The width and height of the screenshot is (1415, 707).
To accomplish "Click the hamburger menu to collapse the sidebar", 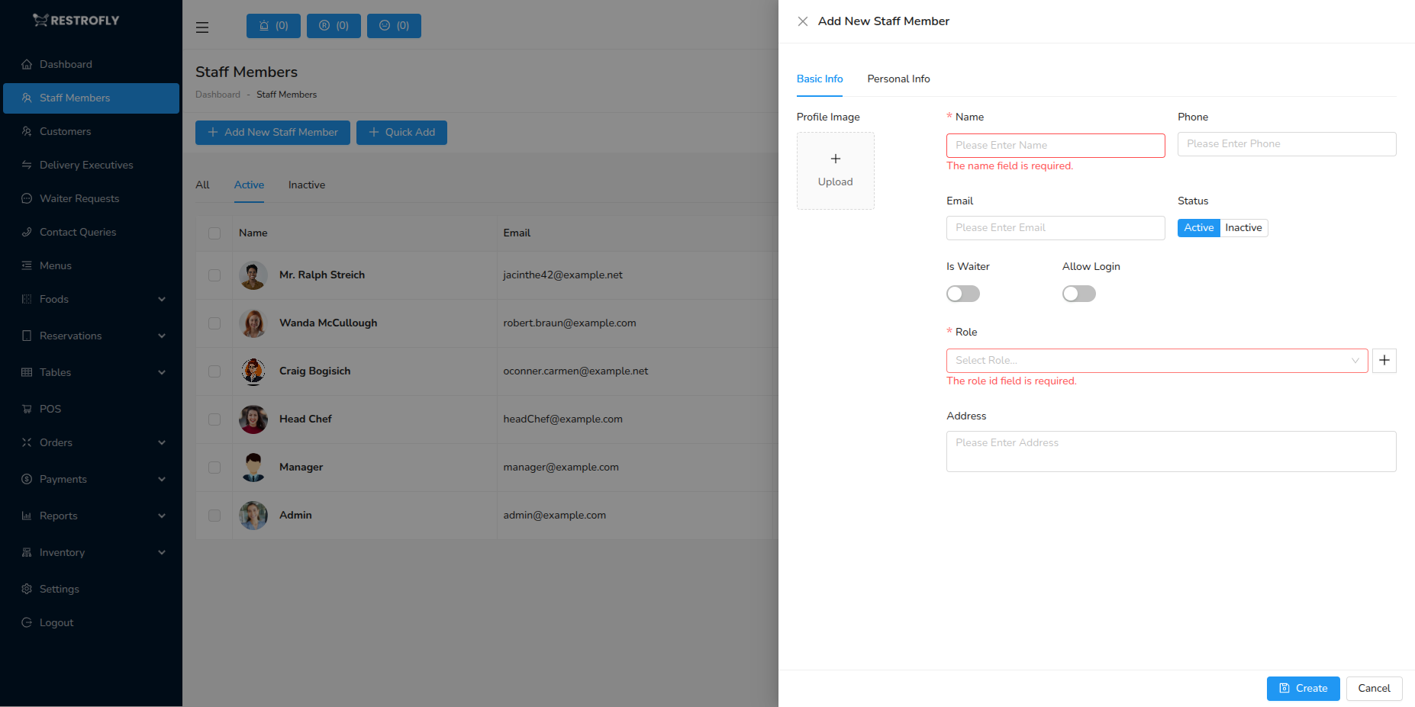I will (202, 27).
